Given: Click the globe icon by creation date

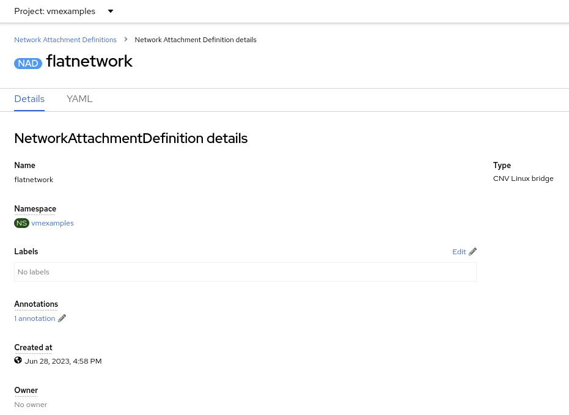Looking at the screenshot, I should (x=18, y=361).
